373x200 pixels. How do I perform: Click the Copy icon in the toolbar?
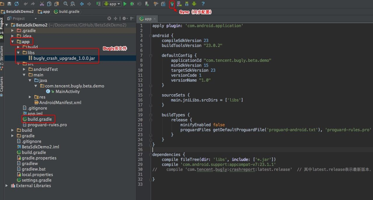click(x=49, y=4)
